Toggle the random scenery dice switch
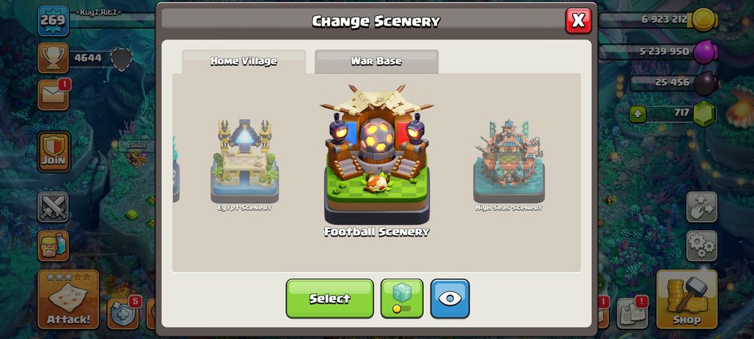The width and height of the screenshot is (754, 339). 402,298
